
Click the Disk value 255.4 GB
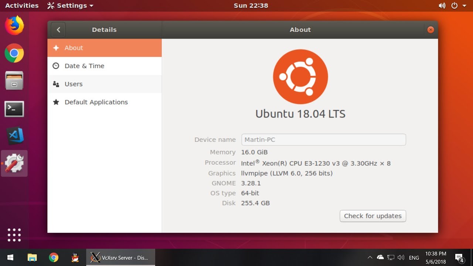(255, 203)
